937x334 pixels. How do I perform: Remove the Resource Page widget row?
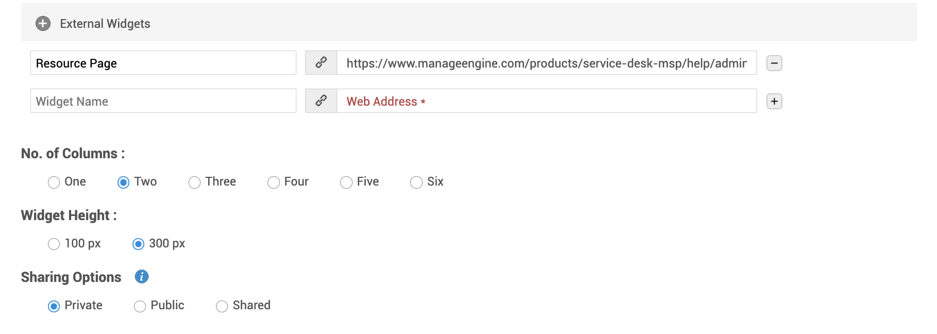tap(774, 63)
